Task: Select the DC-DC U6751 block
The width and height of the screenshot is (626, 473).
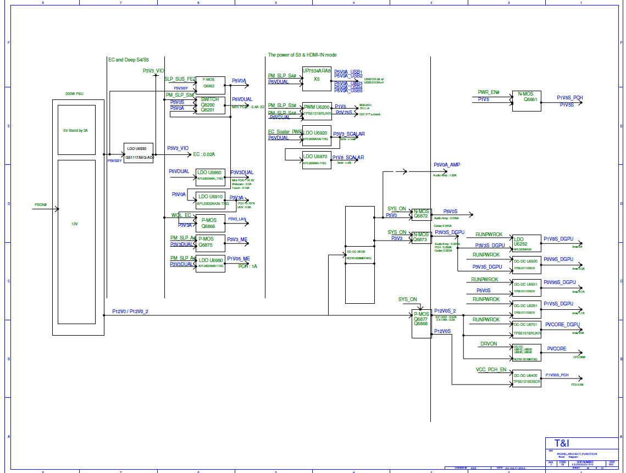Action: (x=527, y=329)
